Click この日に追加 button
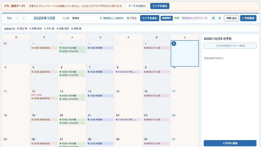The height and width of the screenshot is (147, 261). 230,143
